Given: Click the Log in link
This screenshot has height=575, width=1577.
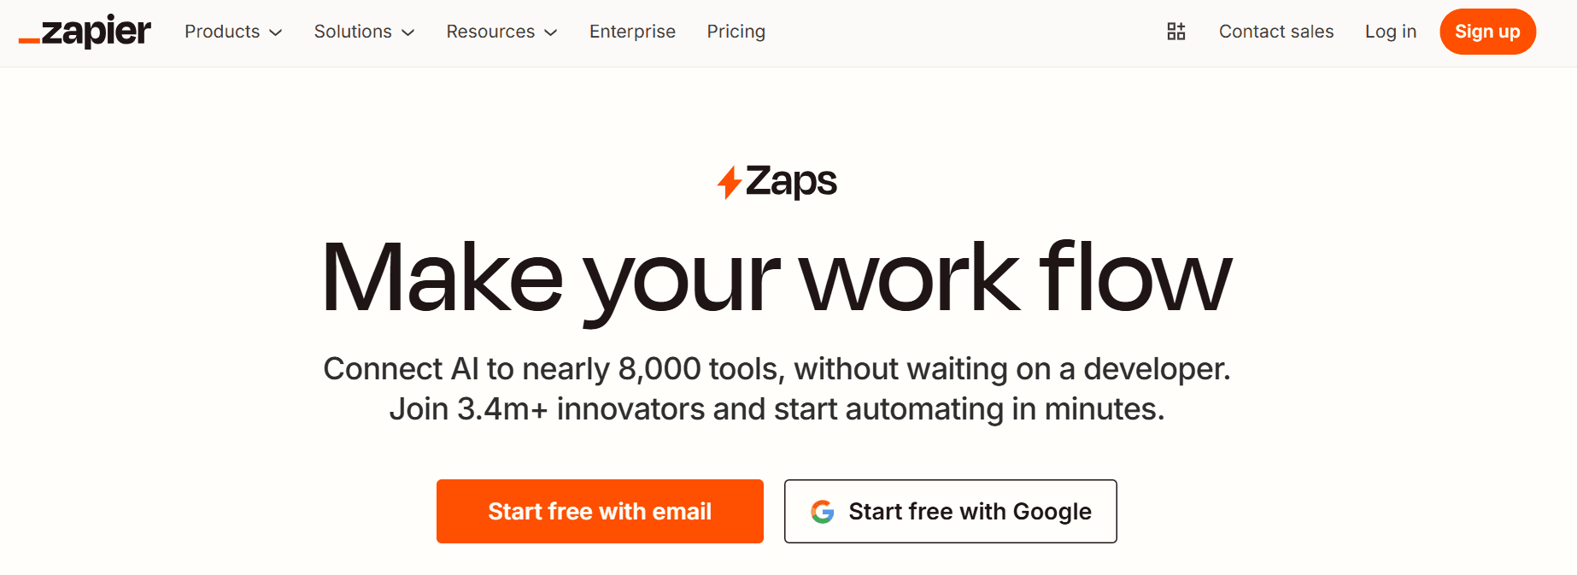Looking at the screenshot, I should coord(1391,32).
